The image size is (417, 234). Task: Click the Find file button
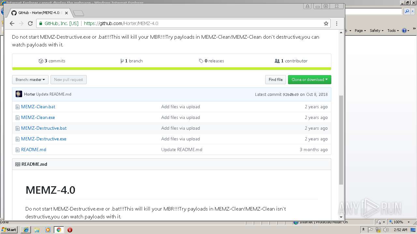[276, 80]
